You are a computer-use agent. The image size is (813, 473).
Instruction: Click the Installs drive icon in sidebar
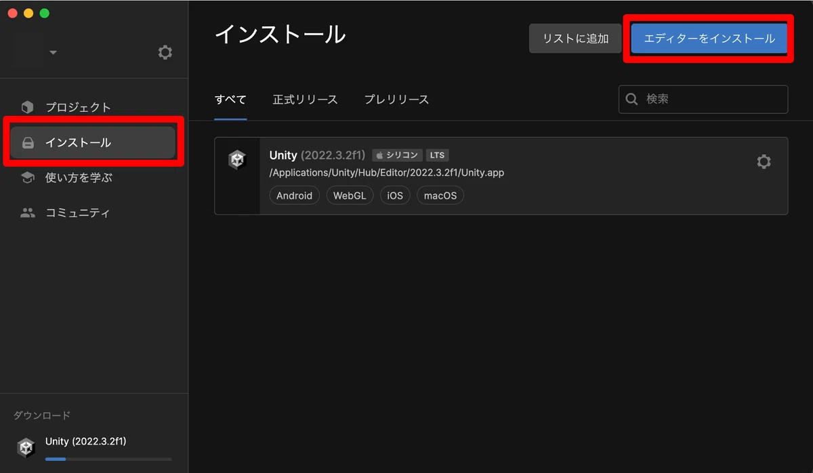[28, 143]
